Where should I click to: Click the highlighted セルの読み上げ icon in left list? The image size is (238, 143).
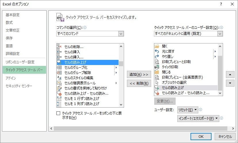59,62
